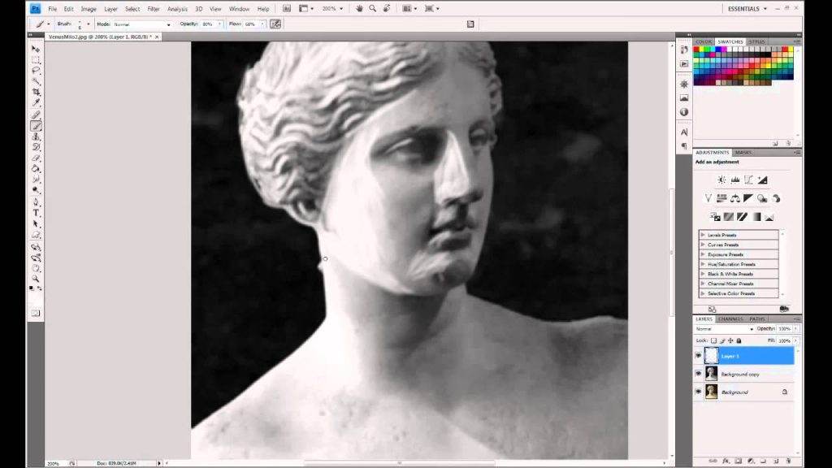Add a Brightness/Contrast adjustment

pos(721,180)
